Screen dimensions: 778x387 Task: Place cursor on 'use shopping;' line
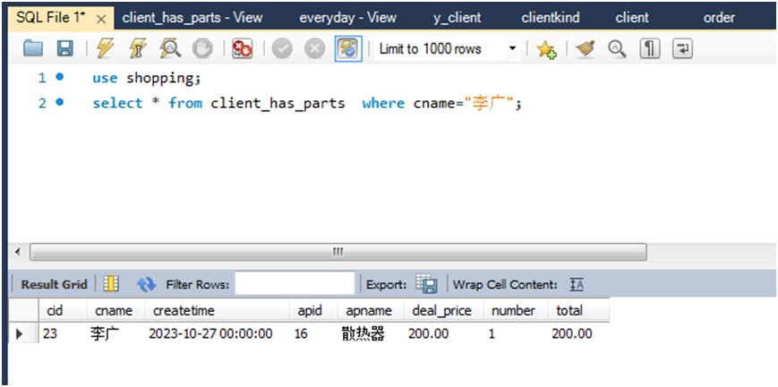click(x=146, y=79)
